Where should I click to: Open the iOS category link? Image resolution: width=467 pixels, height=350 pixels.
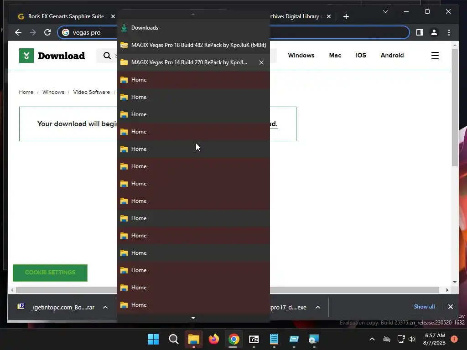pyautogui.click(x=361, y=55)
